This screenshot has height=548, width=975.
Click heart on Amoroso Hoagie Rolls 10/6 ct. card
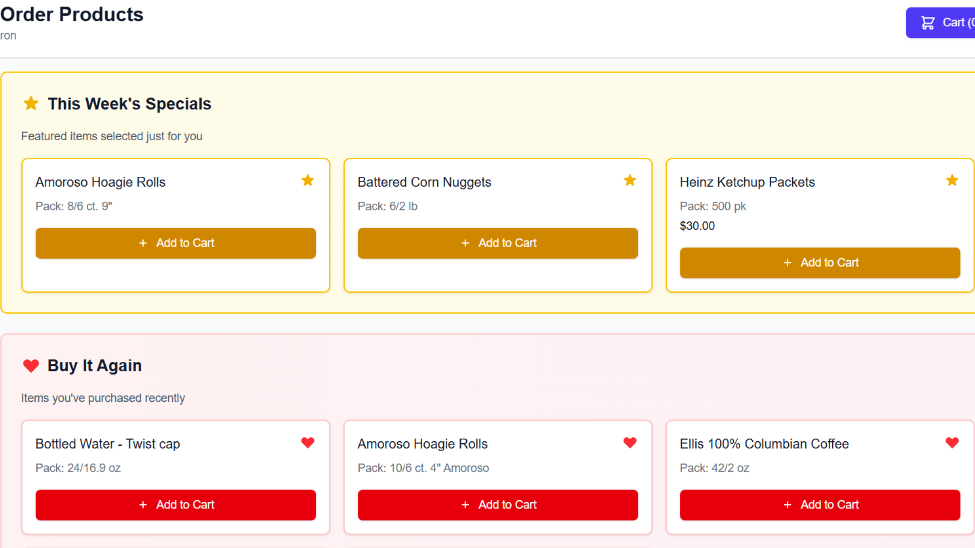click(x=630, y=442)
